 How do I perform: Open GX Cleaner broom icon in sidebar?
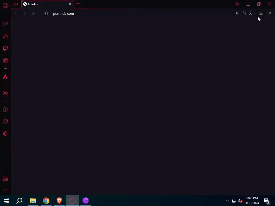5,36
